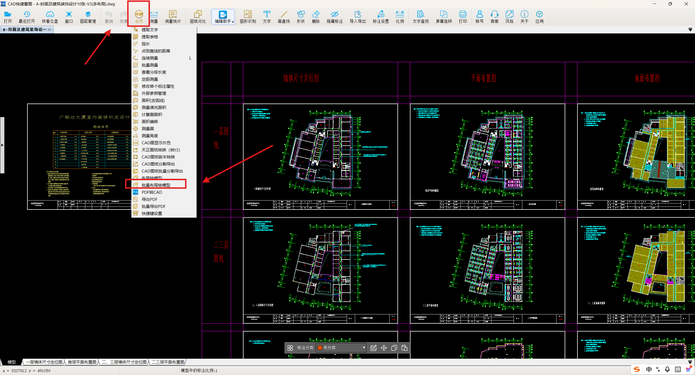Select 连续测量 menu entry
695x375 pixels.
(x=164, y=58)
